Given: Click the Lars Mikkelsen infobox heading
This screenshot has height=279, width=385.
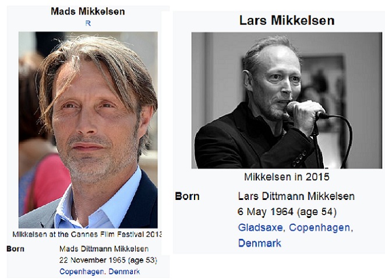Looking at the screenshot, I should (287, 20).
